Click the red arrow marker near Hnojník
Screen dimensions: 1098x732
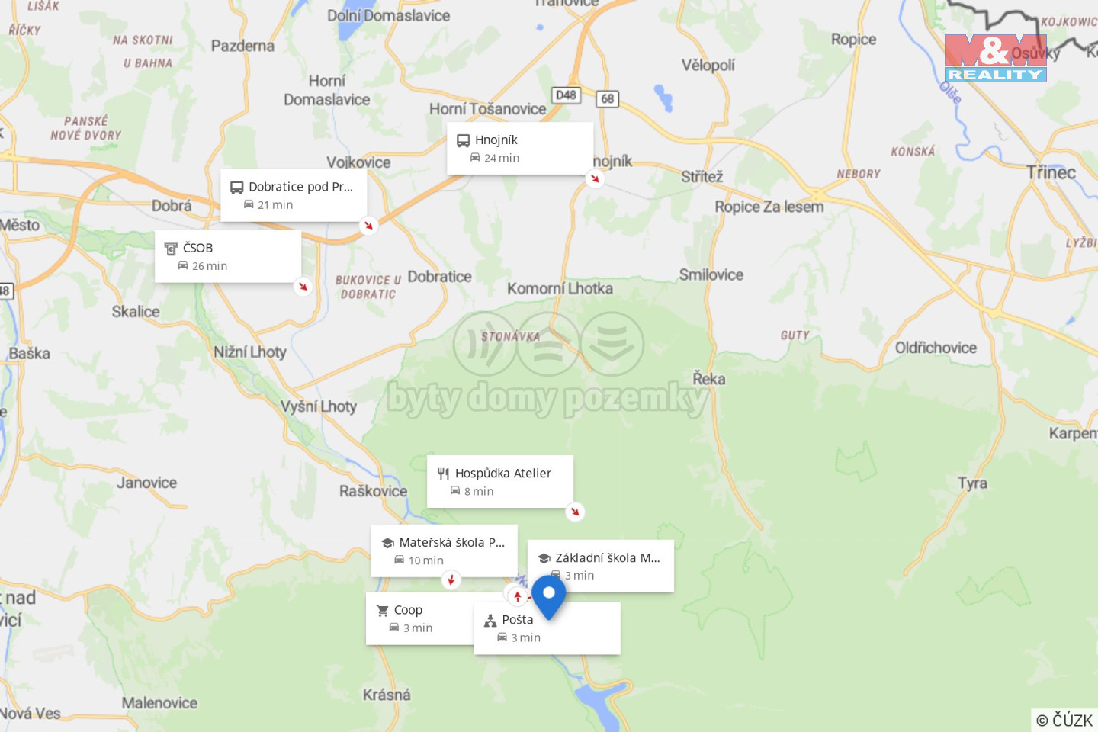click(595, 178)
